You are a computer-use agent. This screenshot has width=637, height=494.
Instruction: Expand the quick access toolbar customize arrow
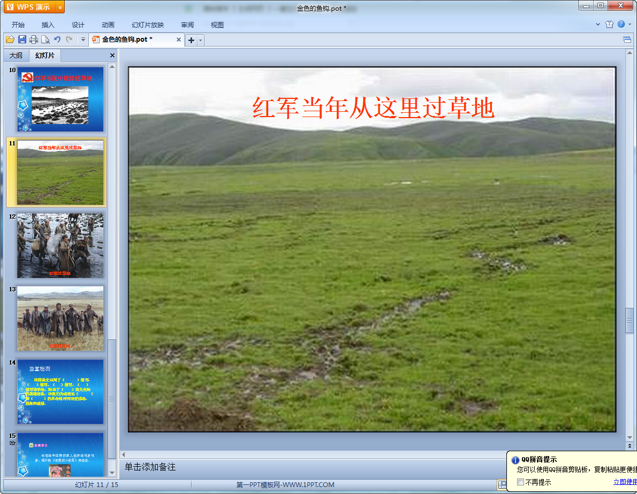(x=83, y=40)
